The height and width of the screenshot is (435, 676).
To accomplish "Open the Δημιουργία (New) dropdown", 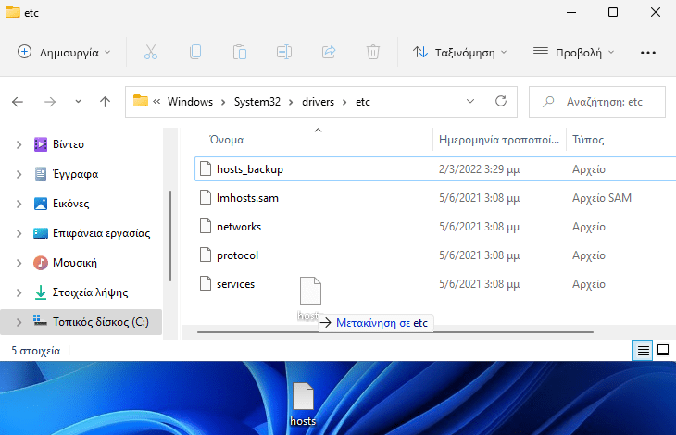I will 64,53.
